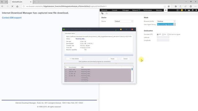
Task: Click the Info column header
Action: pos(82,67)
